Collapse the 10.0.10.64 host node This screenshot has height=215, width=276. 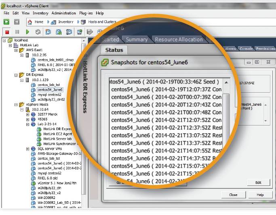tap(22, 110)
